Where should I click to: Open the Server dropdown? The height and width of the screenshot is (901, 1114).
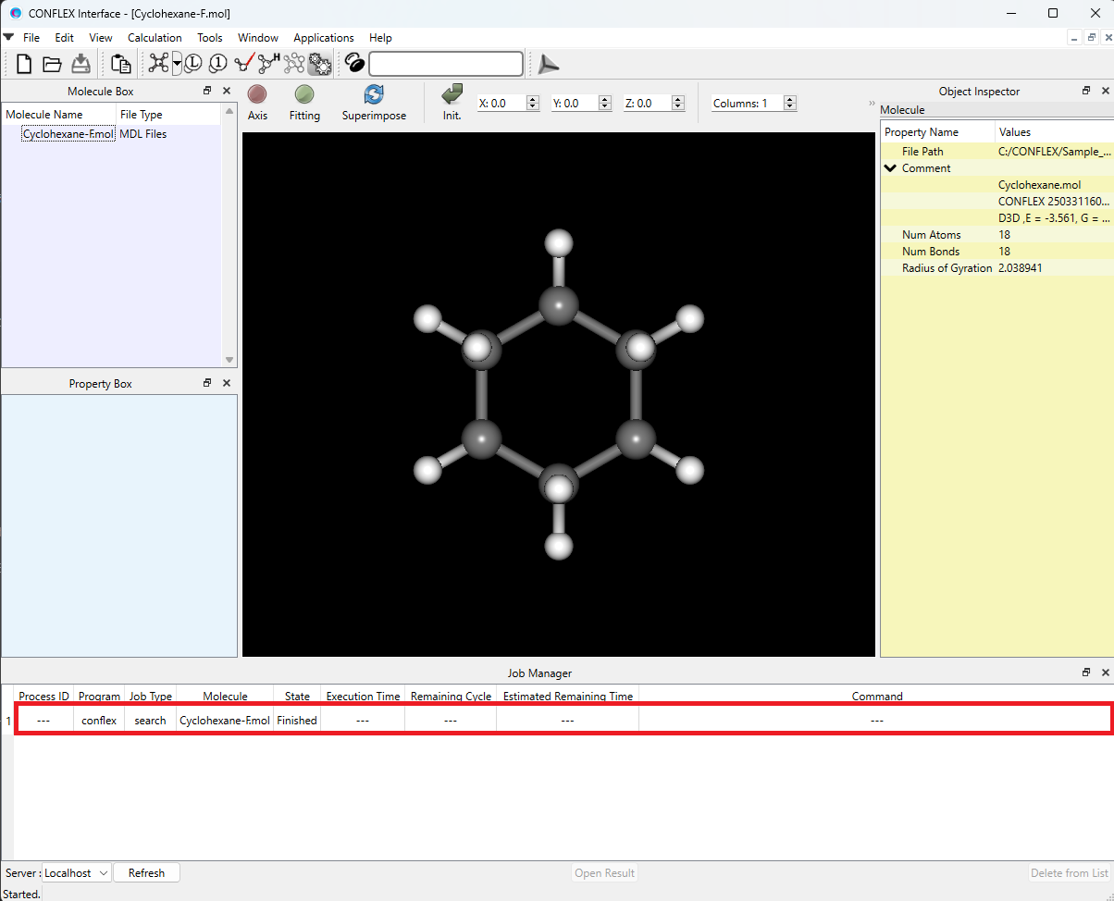(77, 873)
